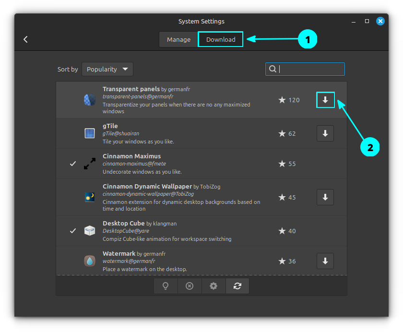
Task: Download the Transparent panels extension
Action: (x=325, y=100)
